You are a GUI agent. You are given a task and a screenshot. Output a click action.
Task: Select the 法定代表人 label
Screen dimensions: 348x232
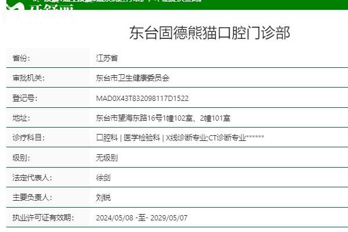click(x=32, y=177)
